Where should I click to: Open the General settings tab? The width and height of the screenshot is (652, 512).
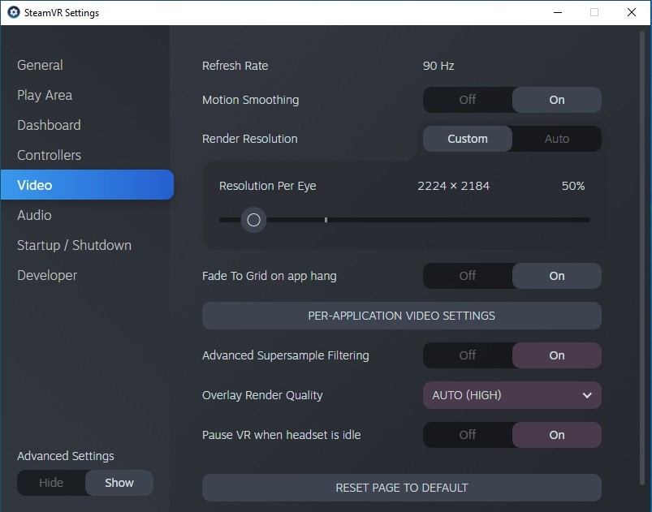pos(40,65)
